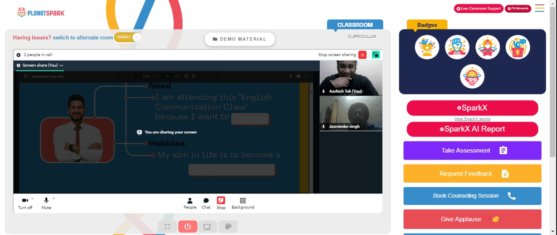Click the switch to alternate room link
Viewport: 557px width, 235px height.
coord(83,37)
